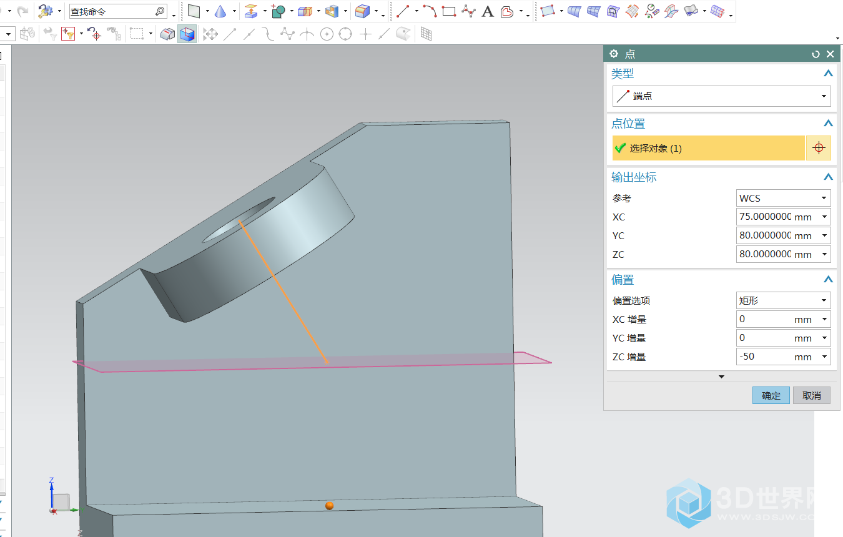The height and width of the screenshot is (537, 843).
Task: Toggle the snap midpoint icon
Action: point(249,34)
